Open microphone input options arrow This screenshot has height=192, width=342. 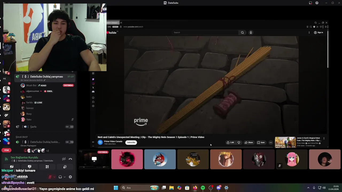[55, 177]
